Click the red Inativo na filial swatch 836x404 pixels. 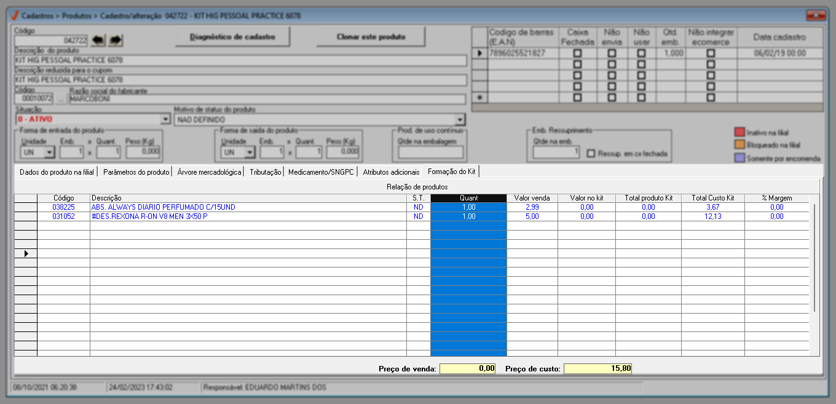(739, 132)
